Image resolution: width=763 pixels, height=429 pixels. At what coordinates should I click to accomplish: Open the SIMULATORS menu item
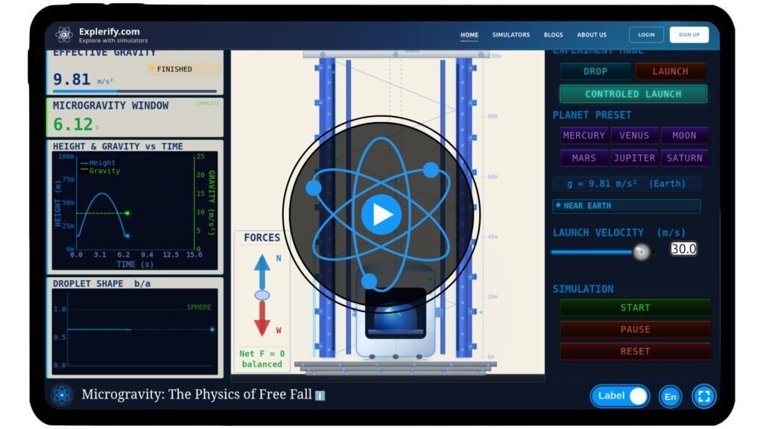510,35
